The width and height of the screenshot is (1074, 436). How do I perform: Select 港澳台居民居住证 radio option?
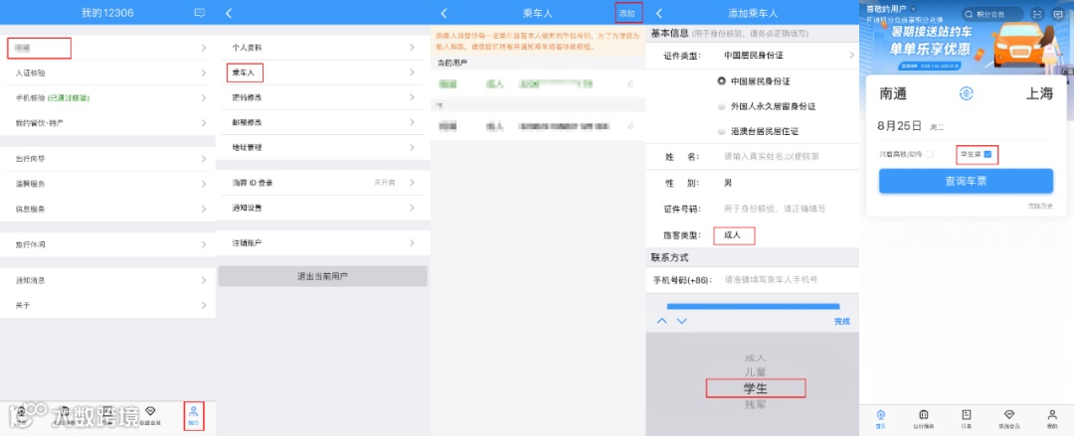click(721, 131)
